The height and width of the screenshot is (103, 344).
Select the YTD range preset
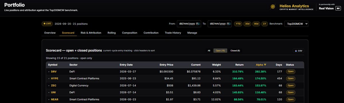pyautogui.click(x=238, y=24)
